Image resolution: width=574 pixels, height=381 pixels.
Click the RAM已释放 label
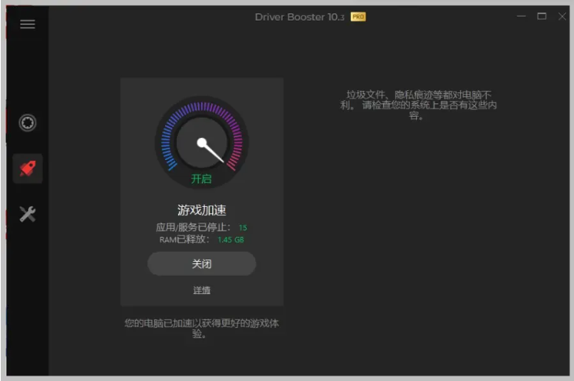click(x=184, y=239)
